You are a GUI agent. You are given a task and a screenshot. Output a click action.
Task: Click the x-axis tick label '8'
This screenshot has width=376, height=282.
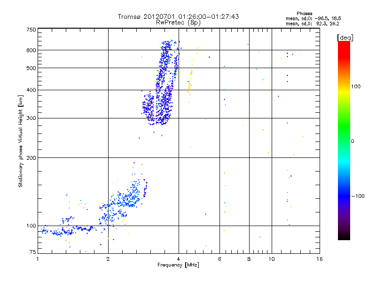click(x=249, y=259)
